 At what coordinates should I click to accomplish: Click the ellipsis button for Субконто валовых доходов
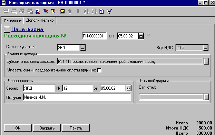206,61
